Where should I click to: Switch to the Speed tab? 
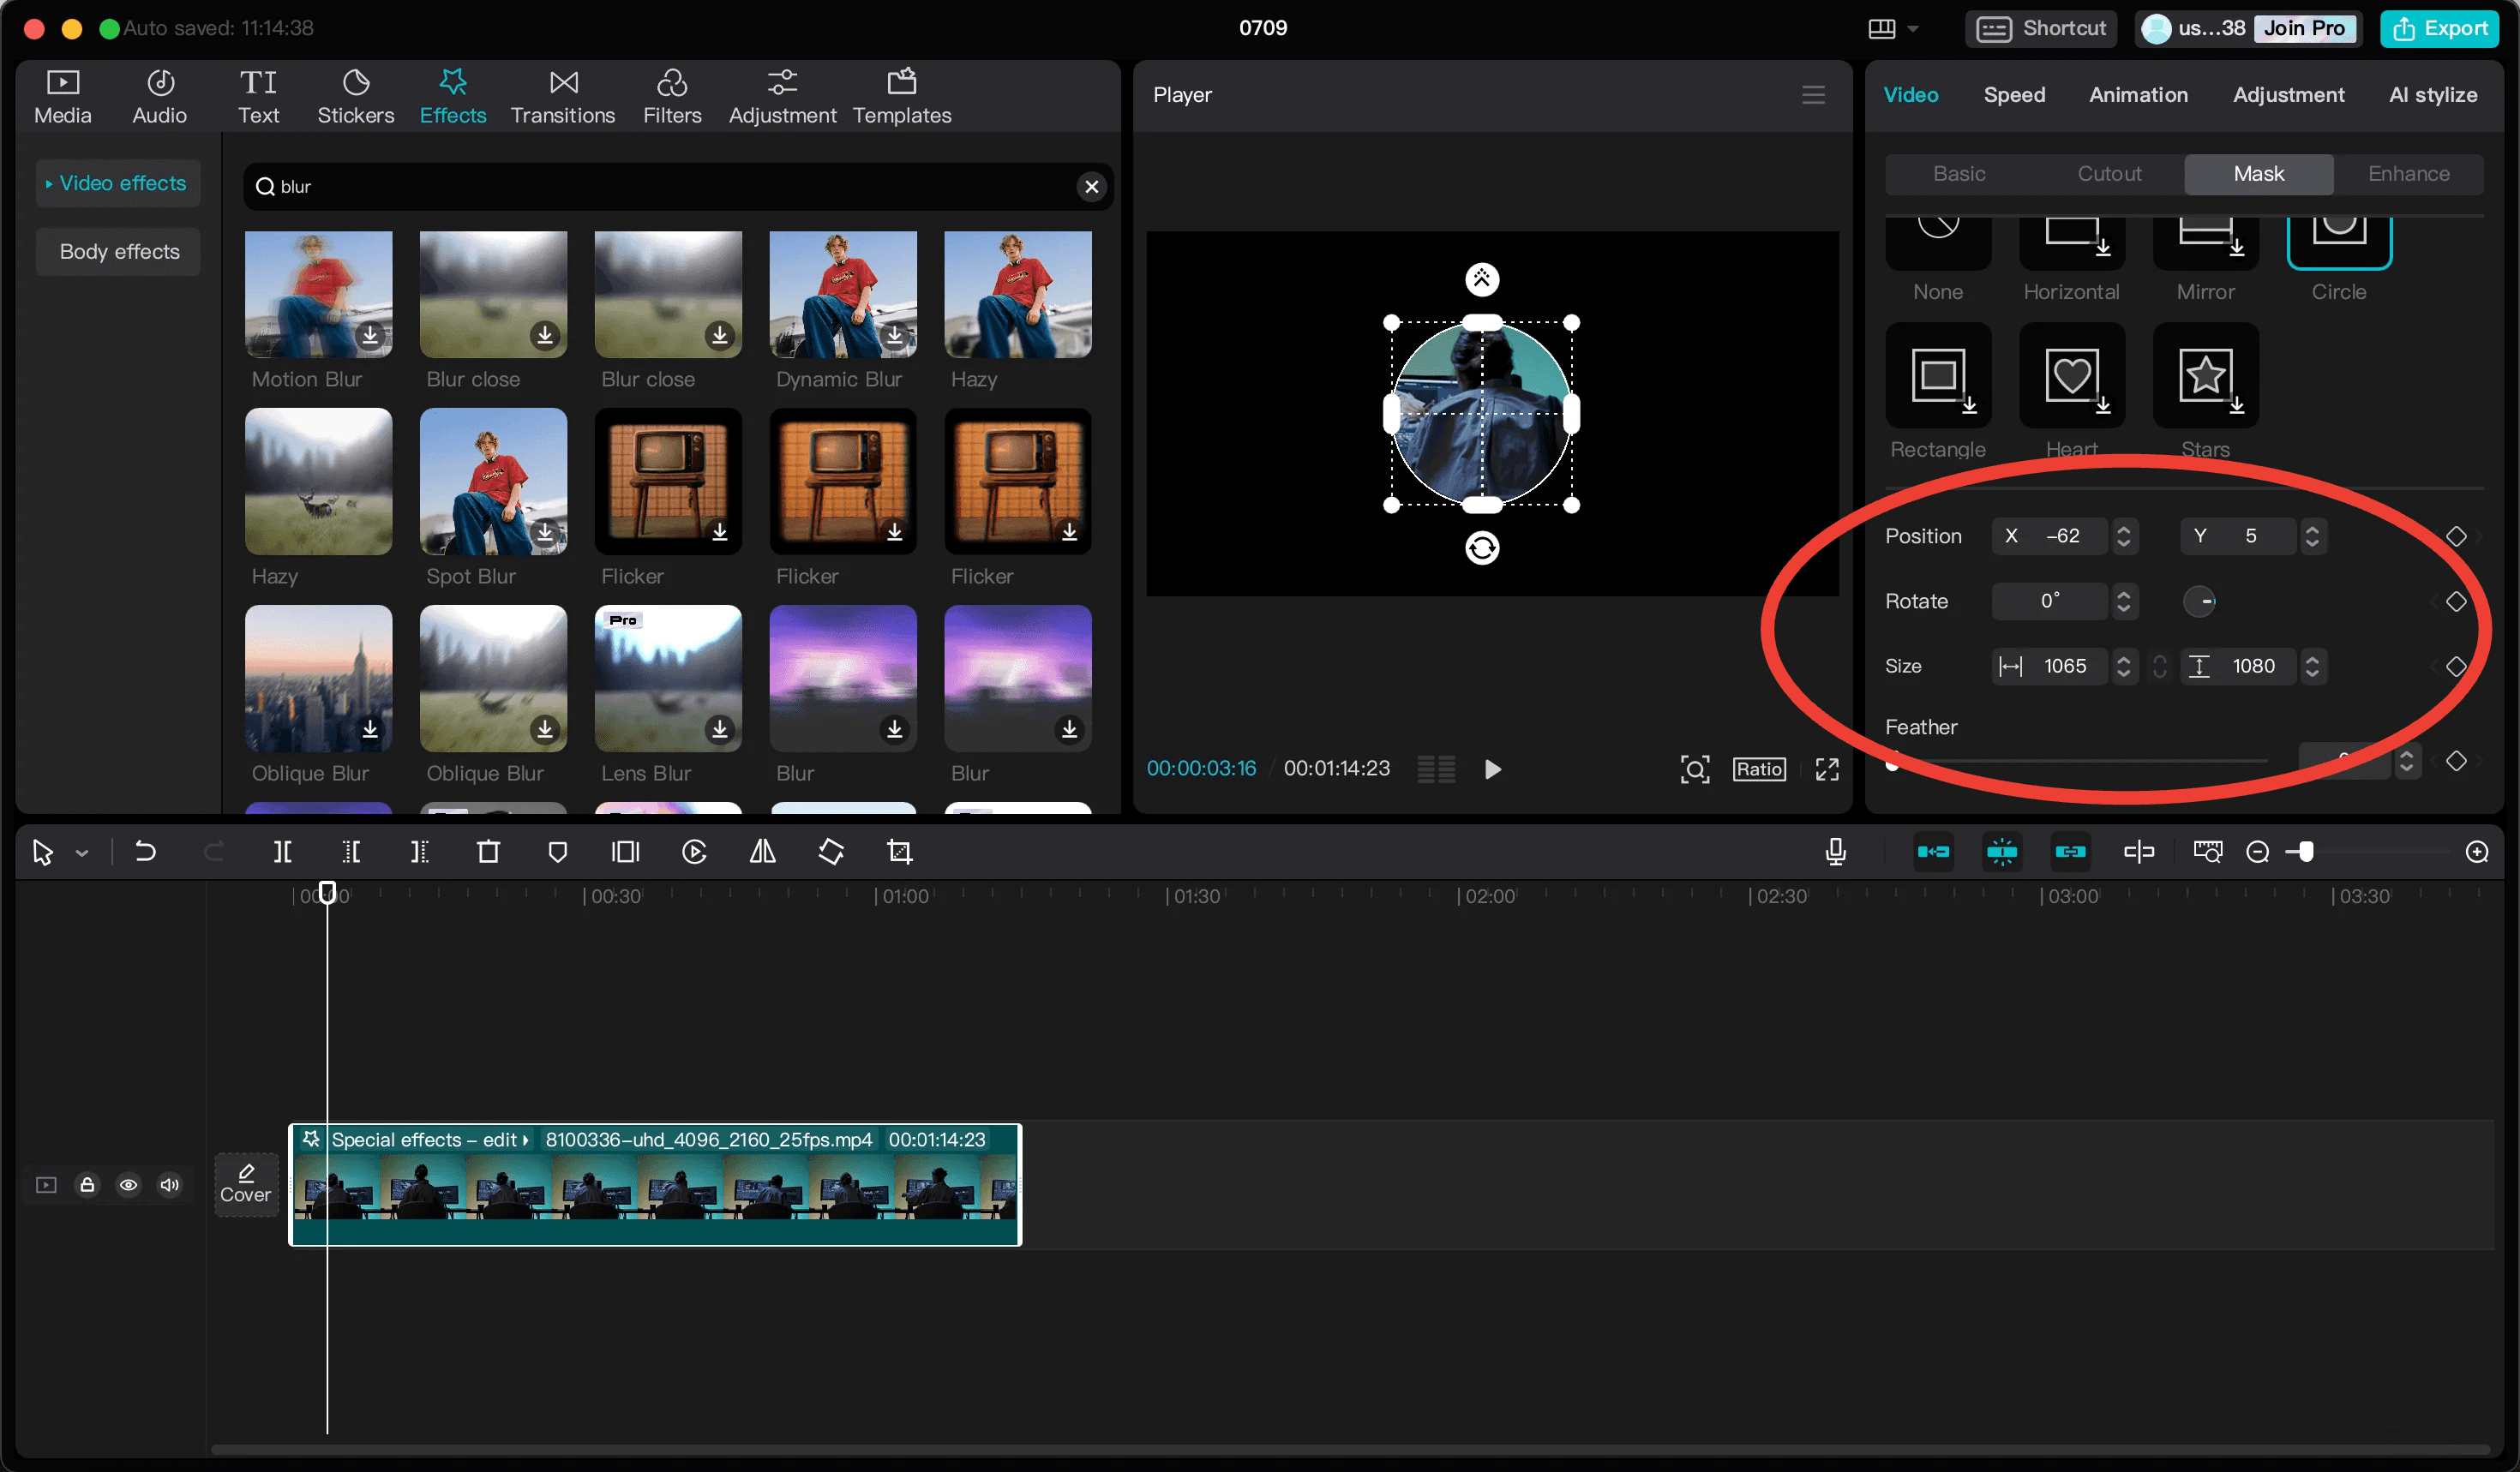(x=2014, y=94)
